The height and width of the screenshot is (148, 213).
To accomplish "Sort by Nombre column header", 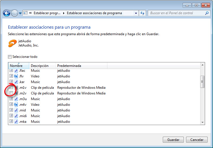I will pos(19,66).
